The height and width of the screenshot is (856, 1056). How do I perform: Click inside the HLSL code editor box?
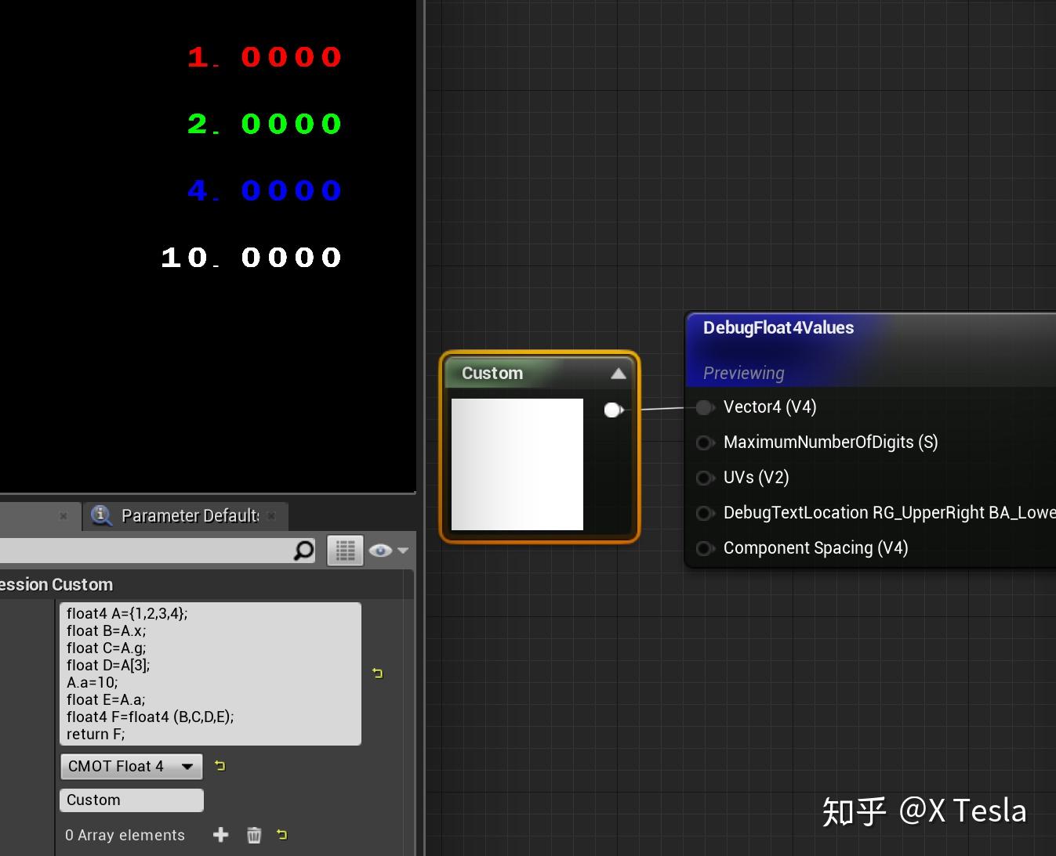coord(210,674)
